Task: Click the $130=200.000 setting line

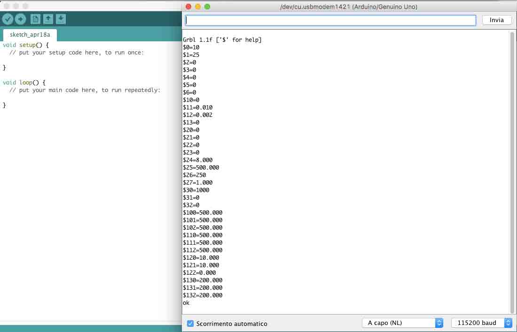Action: tap(203, 281)
